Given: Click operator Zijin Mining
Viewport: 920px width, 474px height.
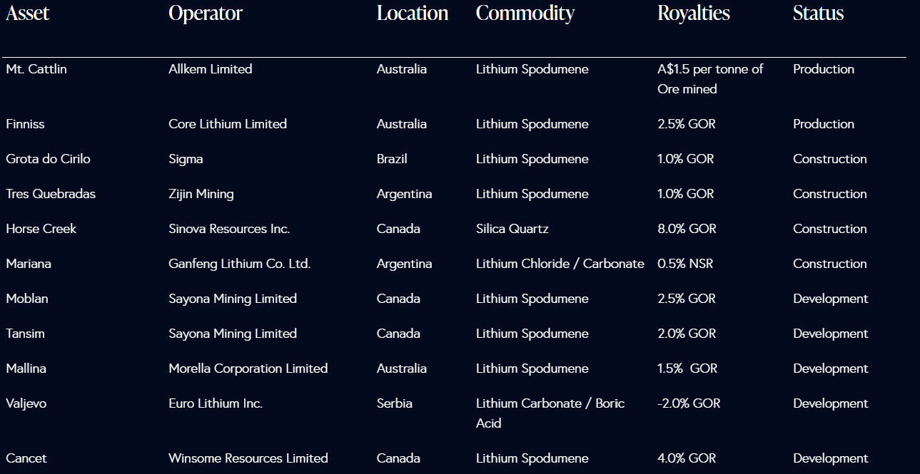Looking at the screenshot, I should pos(201,194).
